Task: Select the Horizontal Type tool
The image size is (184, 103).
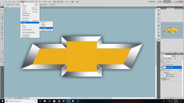Action: 2,43
